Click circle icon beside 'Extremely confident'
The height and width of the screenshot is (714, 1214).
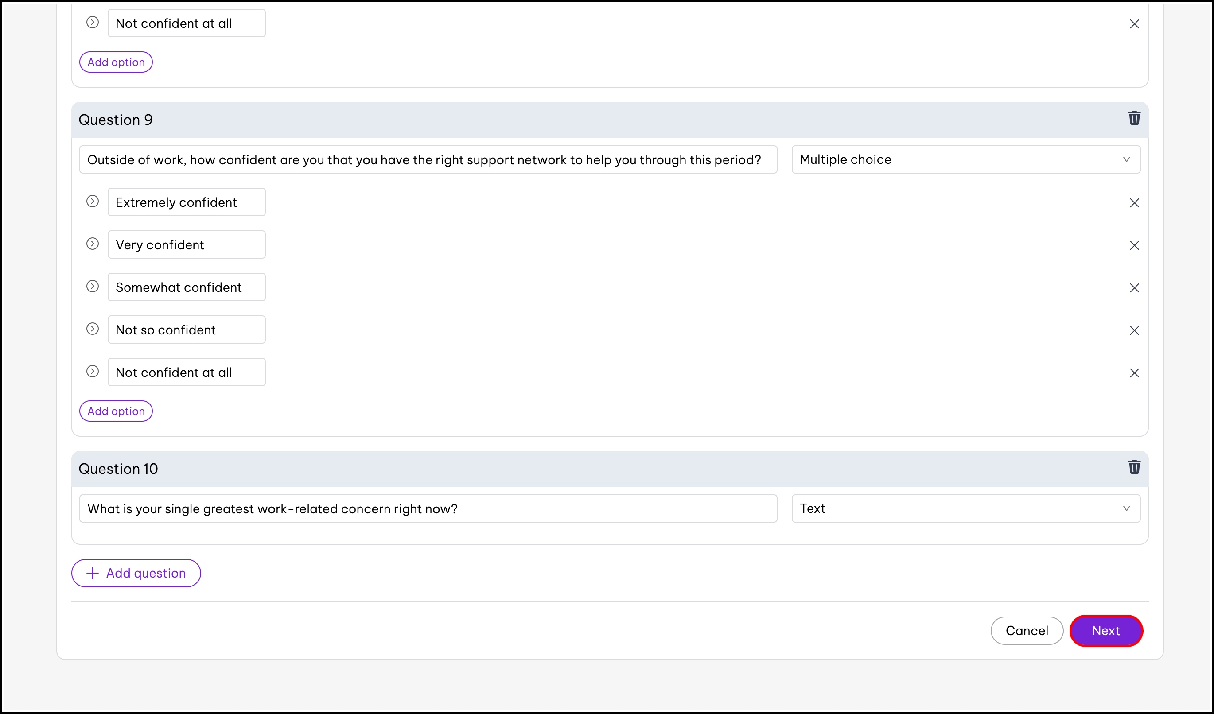[93, 201]
